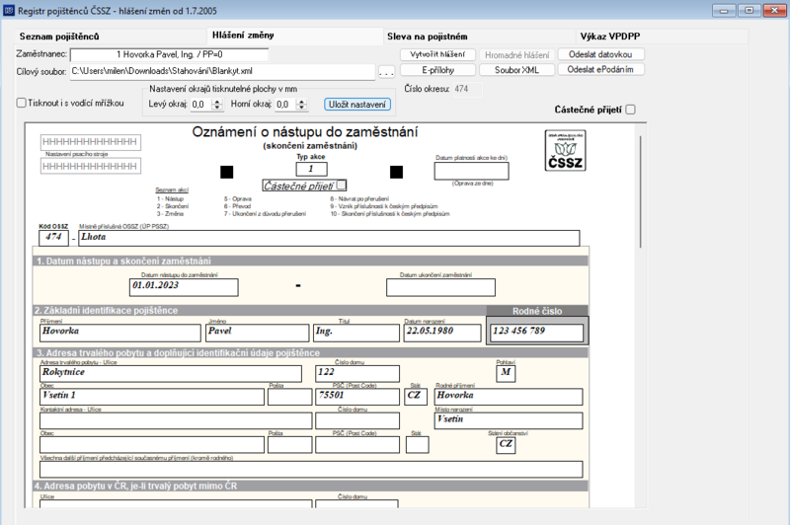Viewport: 790px width, 525px height.
Task: Click the lower HHHH calibration box
Action: coord(91,166)
